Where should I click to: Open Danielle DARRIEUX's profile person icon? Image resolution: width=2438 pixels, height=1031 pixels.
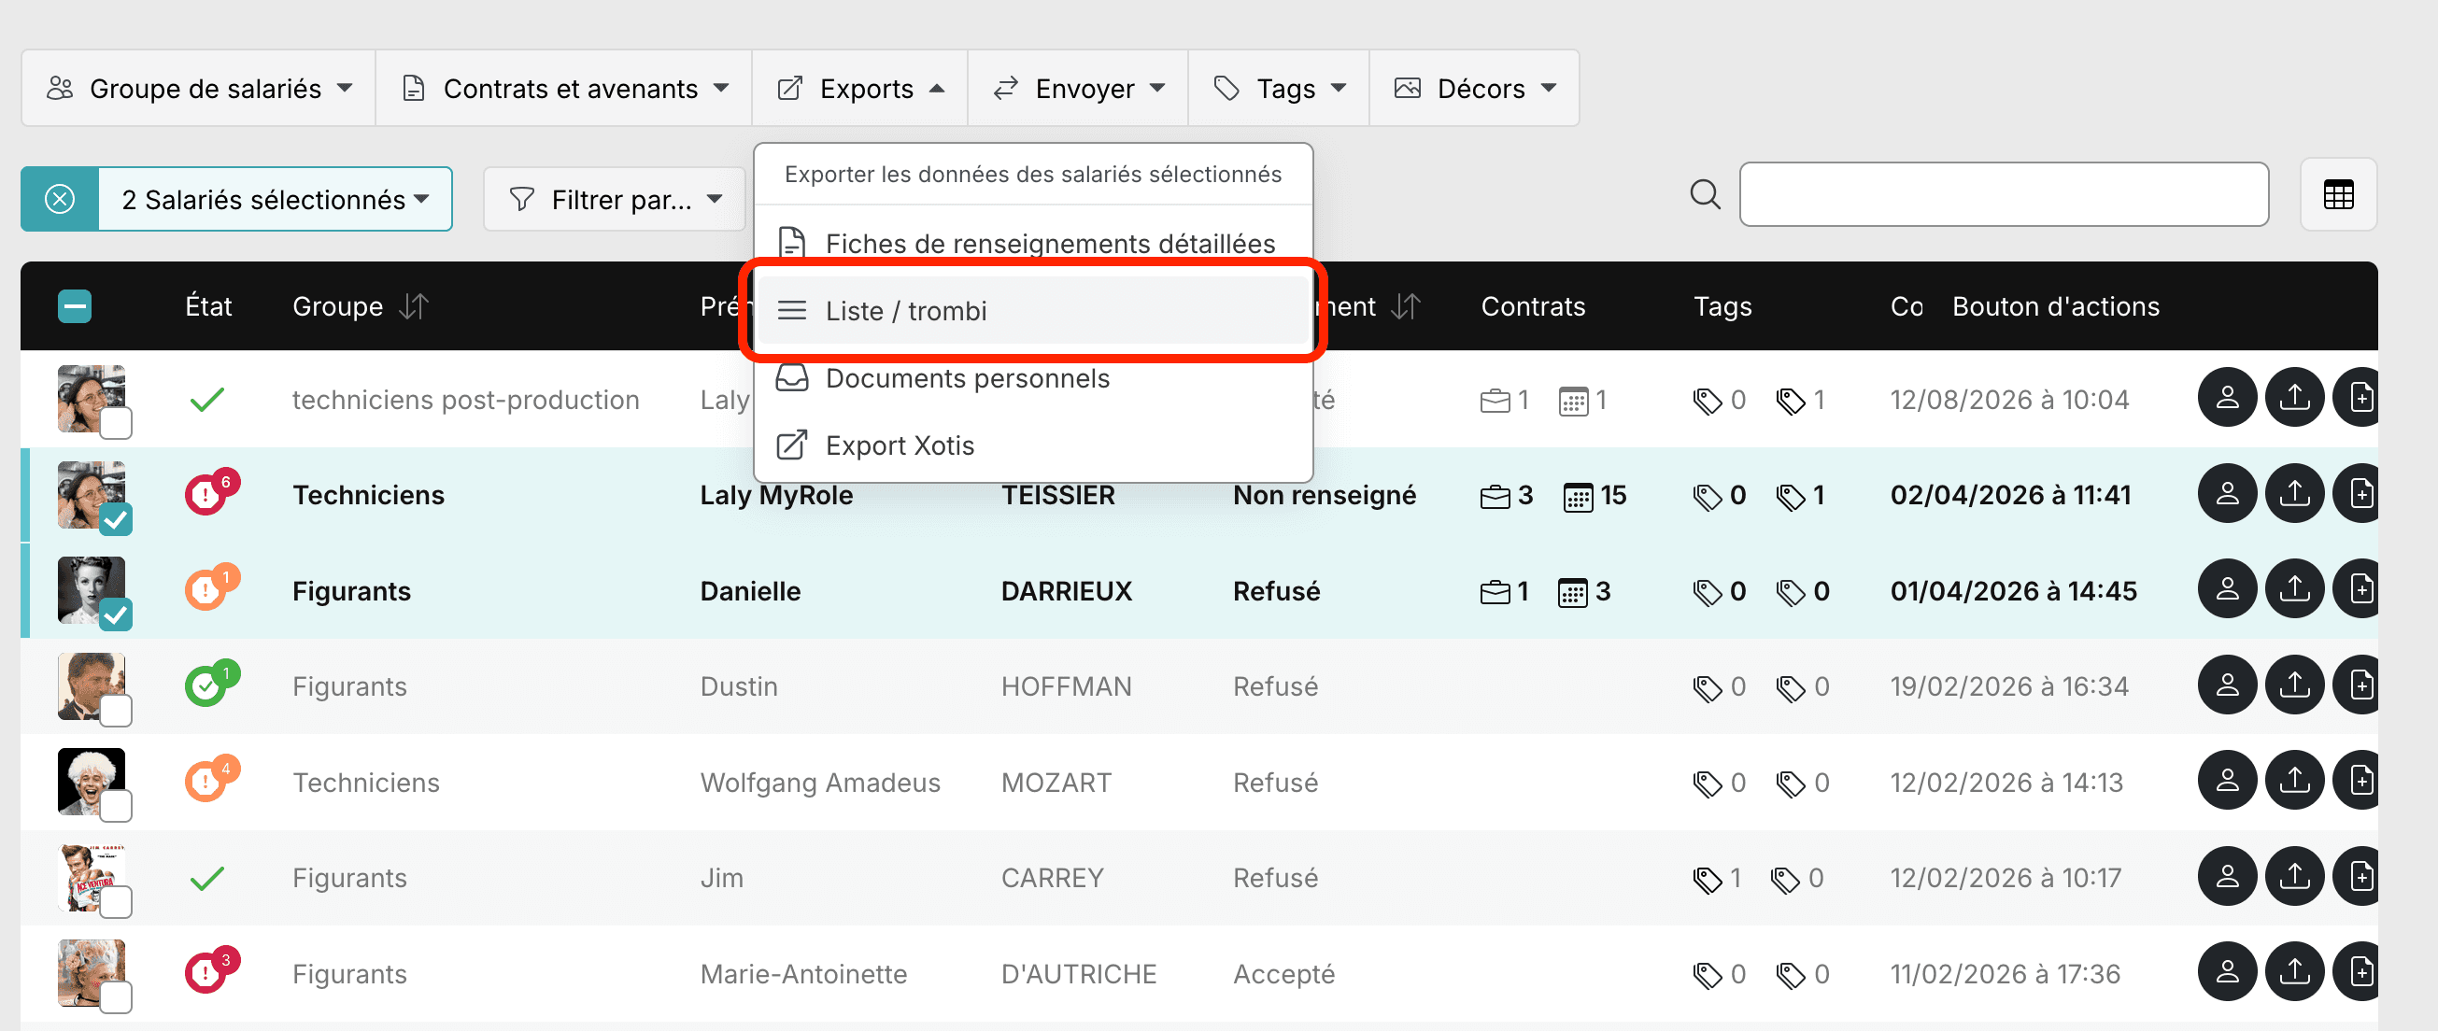[2226, 589]
